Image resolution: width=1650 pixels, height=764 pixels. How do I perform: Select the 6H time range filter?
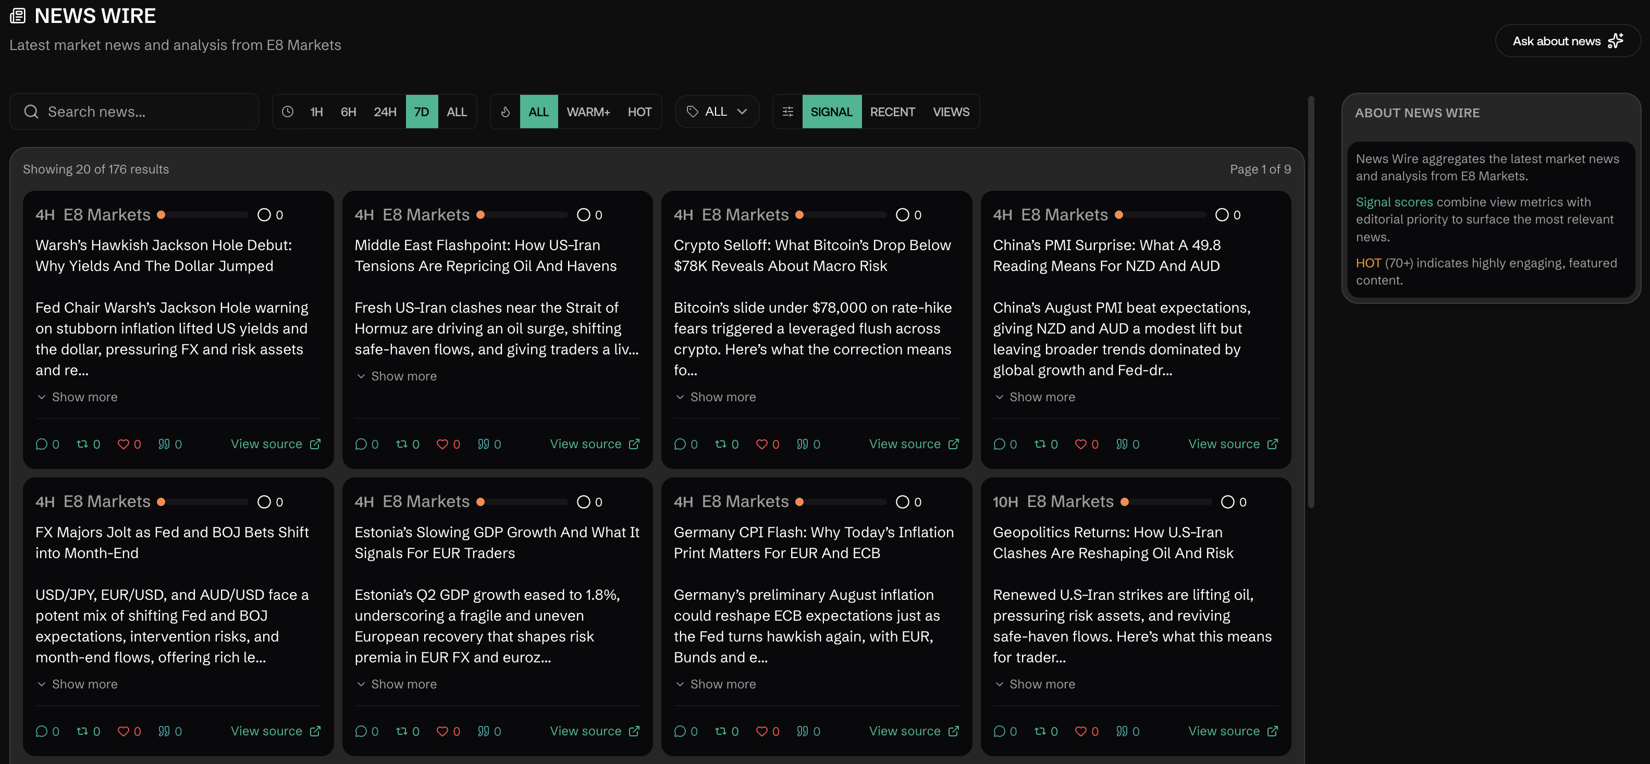coord(348,112)
